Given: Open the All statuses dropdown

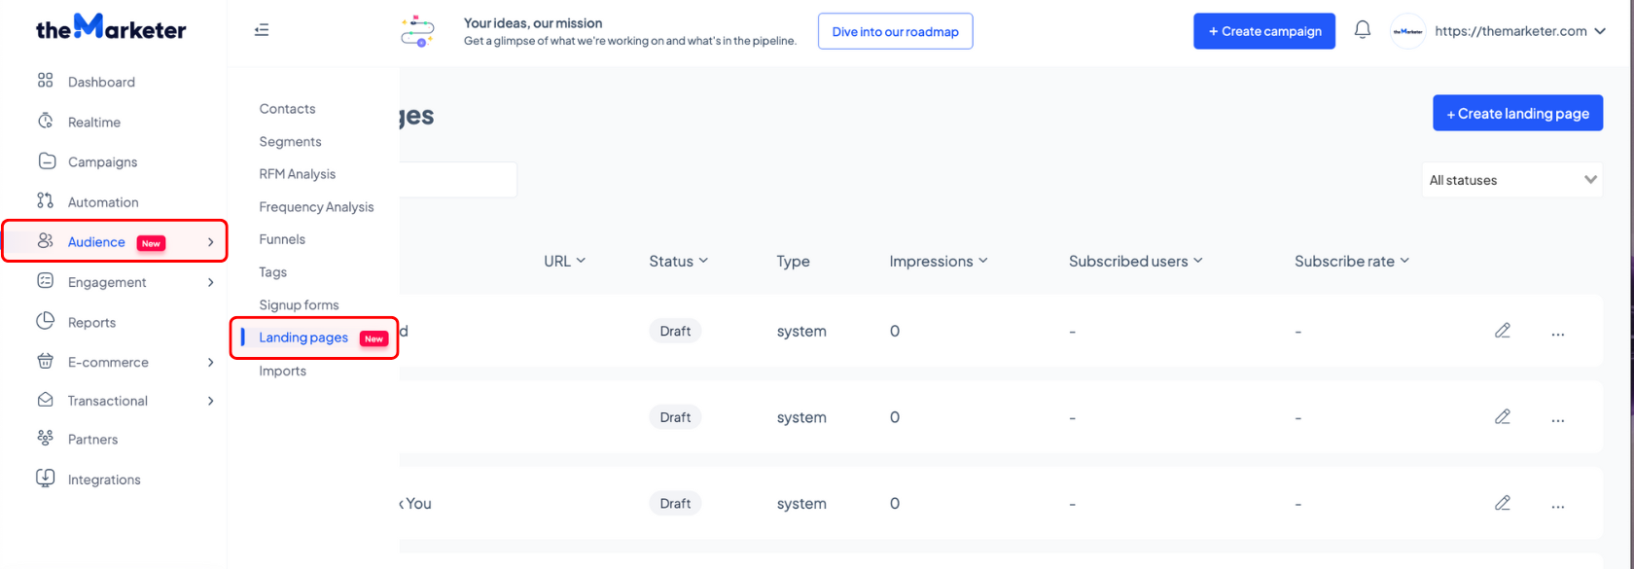Looking at the screenshot, I should [1512, 180].
